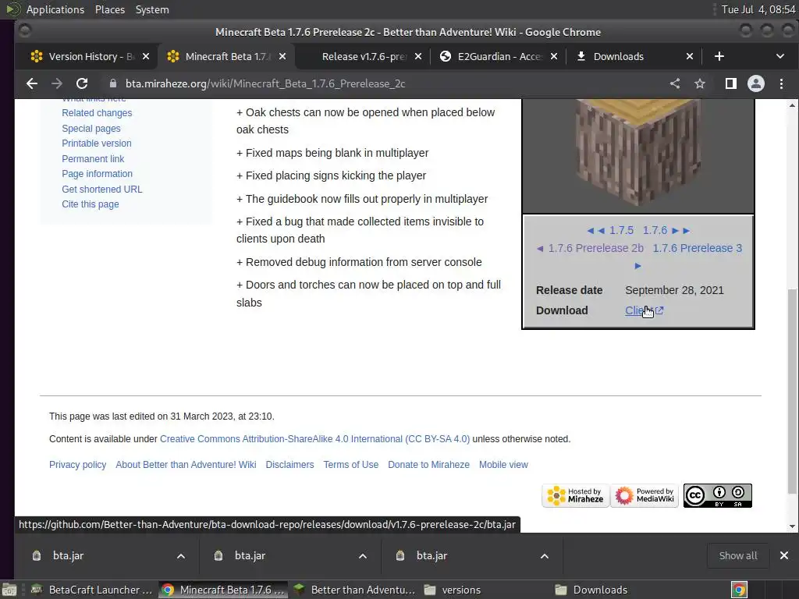
Task: Close the Minecraft Beta 1.7.6 tab
Action: pyautogui.click(x=282, y=56)
